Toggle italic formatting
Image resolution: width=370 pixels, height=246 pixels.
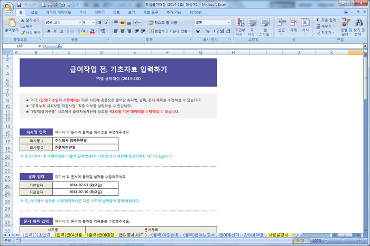(x=55, y=31)
